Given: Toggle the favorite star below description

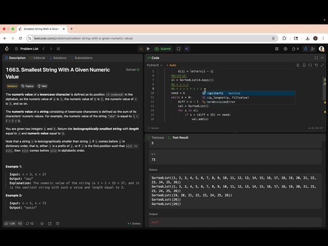Looking at the screenshot, I should pos(42,223).
